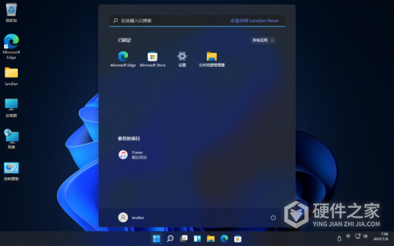Launch Microsoft Store pinned app

[152, 59]
